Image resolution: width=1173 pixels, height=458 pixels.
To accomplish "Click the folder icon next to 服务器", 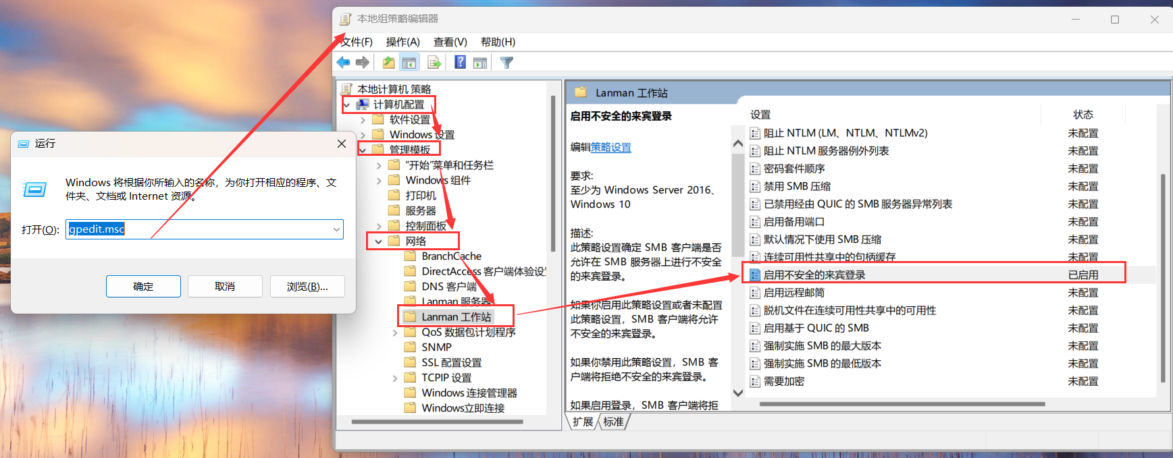I will click(394, 210).
